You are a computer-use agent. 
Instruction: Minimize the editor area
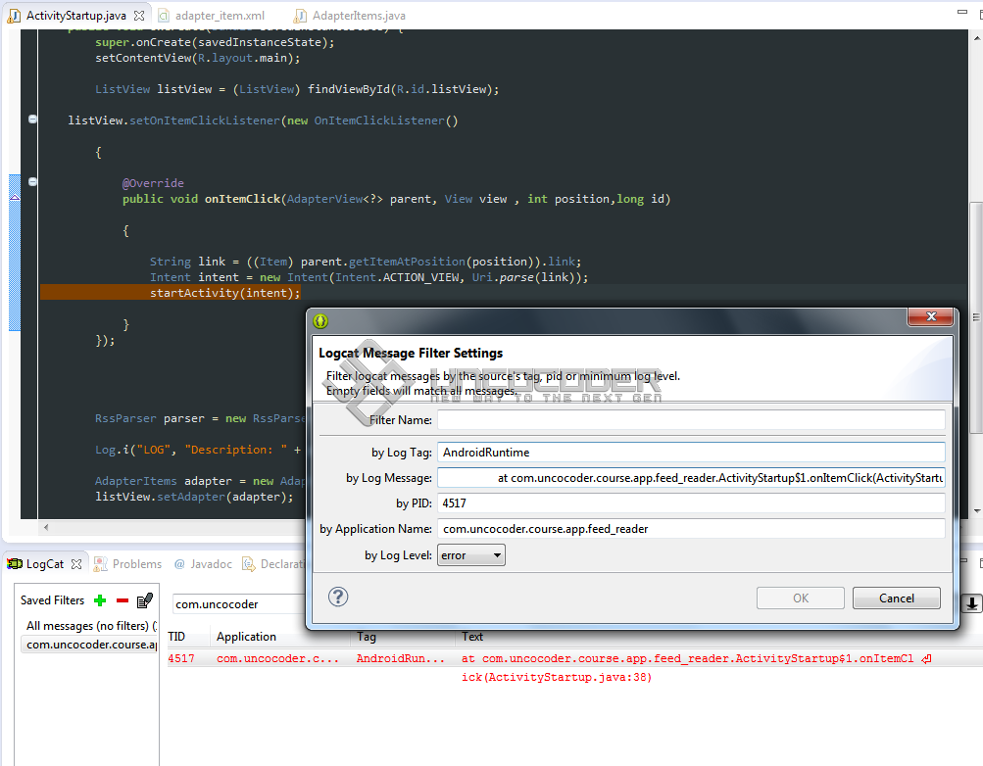coord(962,12)
